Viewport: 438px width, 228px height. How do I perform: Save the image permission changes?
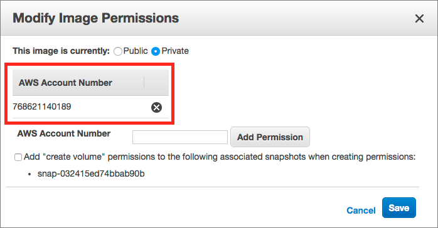click(x=399, y=208)
